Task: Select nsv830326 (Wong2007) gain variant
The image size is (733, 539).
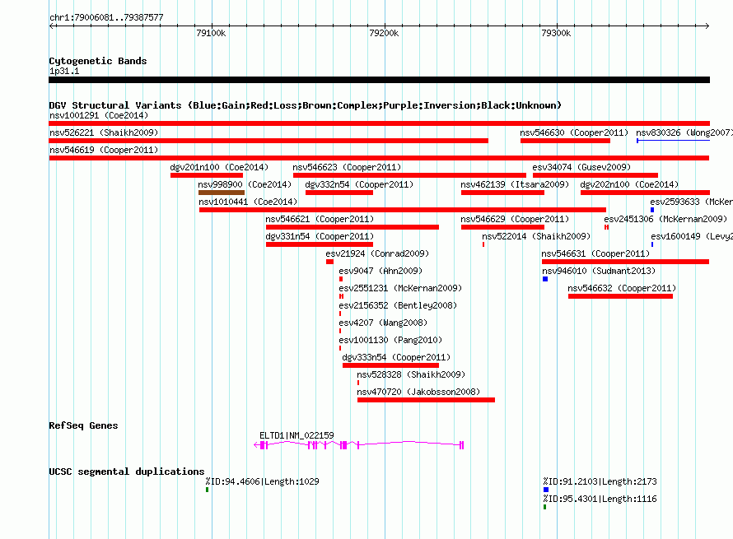Action: click(x=673, y=141)
